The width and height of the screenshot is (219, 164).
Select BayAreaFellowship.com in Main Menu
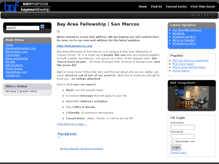coord(21,48)
